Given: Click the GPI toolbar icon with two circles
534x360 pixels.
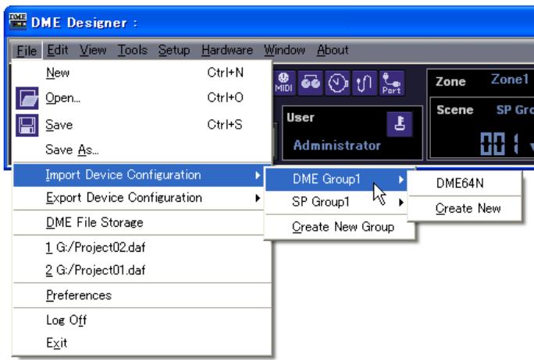Looking at the screenshot, I should click(x=310, y=83).
